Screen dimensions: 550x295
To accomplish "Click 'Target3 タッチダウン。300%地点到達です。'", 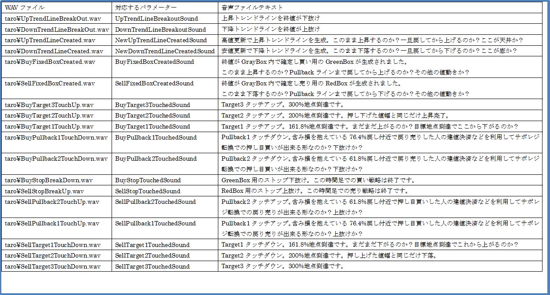I will click(x=283, y=266).
